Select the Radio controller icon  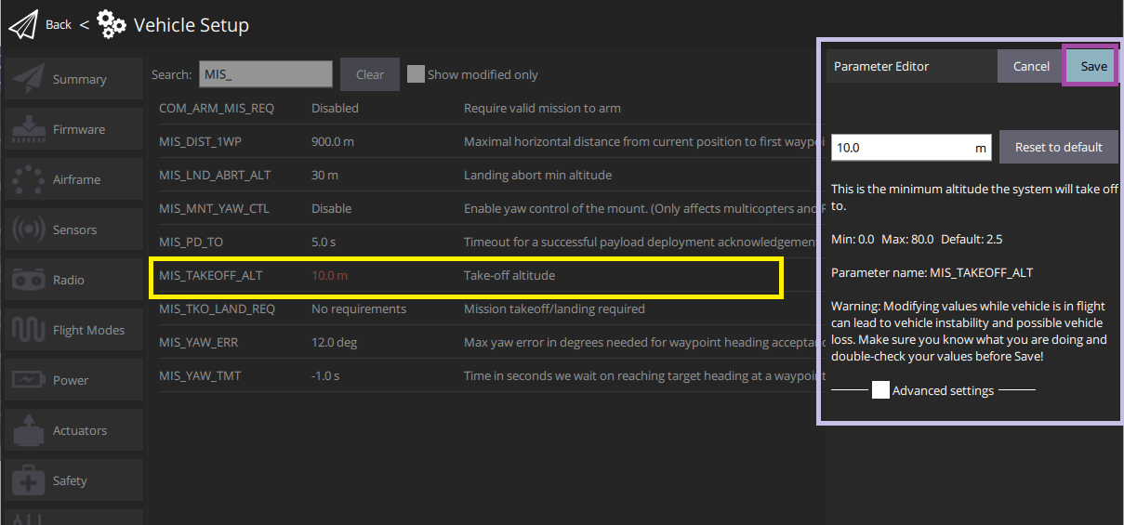(x=29, y=281)
